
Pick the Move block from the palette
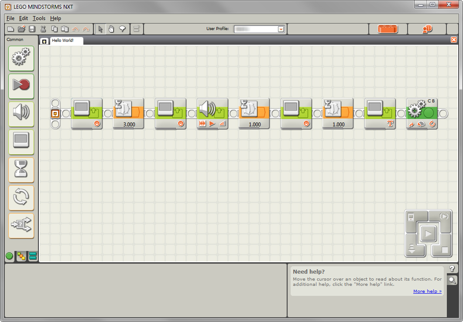pyautogui.click(x=21, y=58)
